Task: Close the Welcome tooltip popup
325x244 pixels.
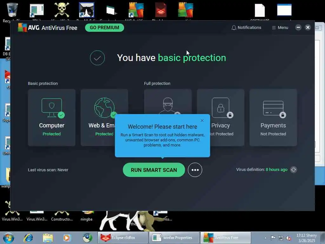Action: point(202,120)
